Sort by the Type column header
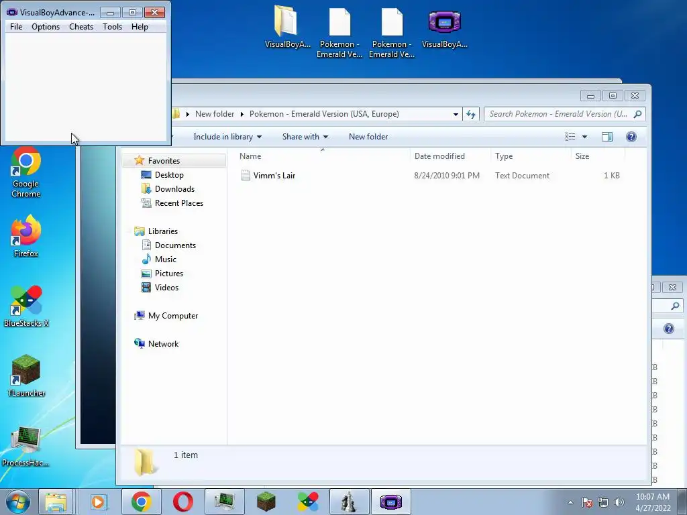 click(x=531, y=156)
